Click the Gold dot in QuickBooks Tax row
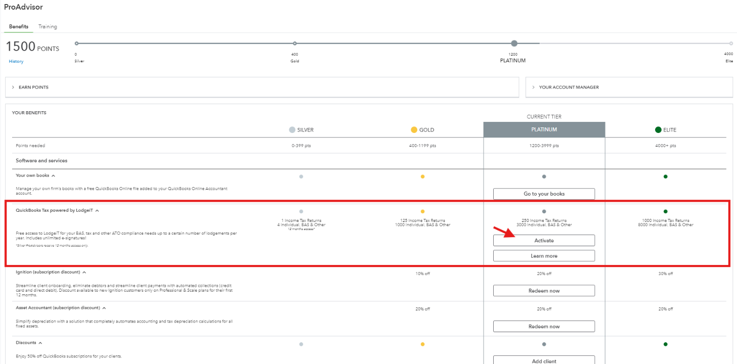The height and width of the screenshot is (364, 737). point(422,211)
